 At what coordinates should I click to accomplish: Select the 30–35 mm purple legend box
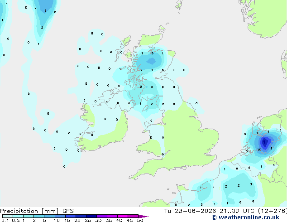102,216
